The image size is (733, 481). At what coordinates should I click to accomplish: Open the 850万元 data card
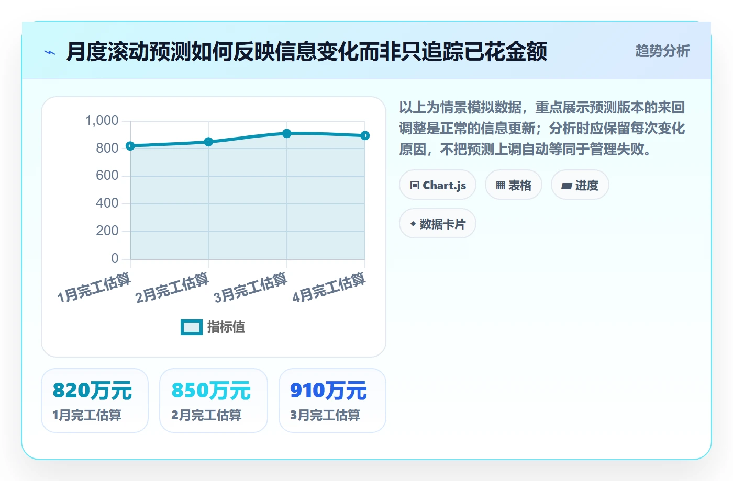tap(214, 400)
